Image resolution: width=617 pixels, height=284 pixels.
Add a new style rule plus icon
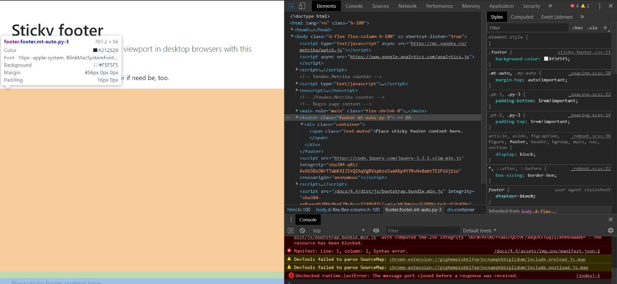[605, 27]
